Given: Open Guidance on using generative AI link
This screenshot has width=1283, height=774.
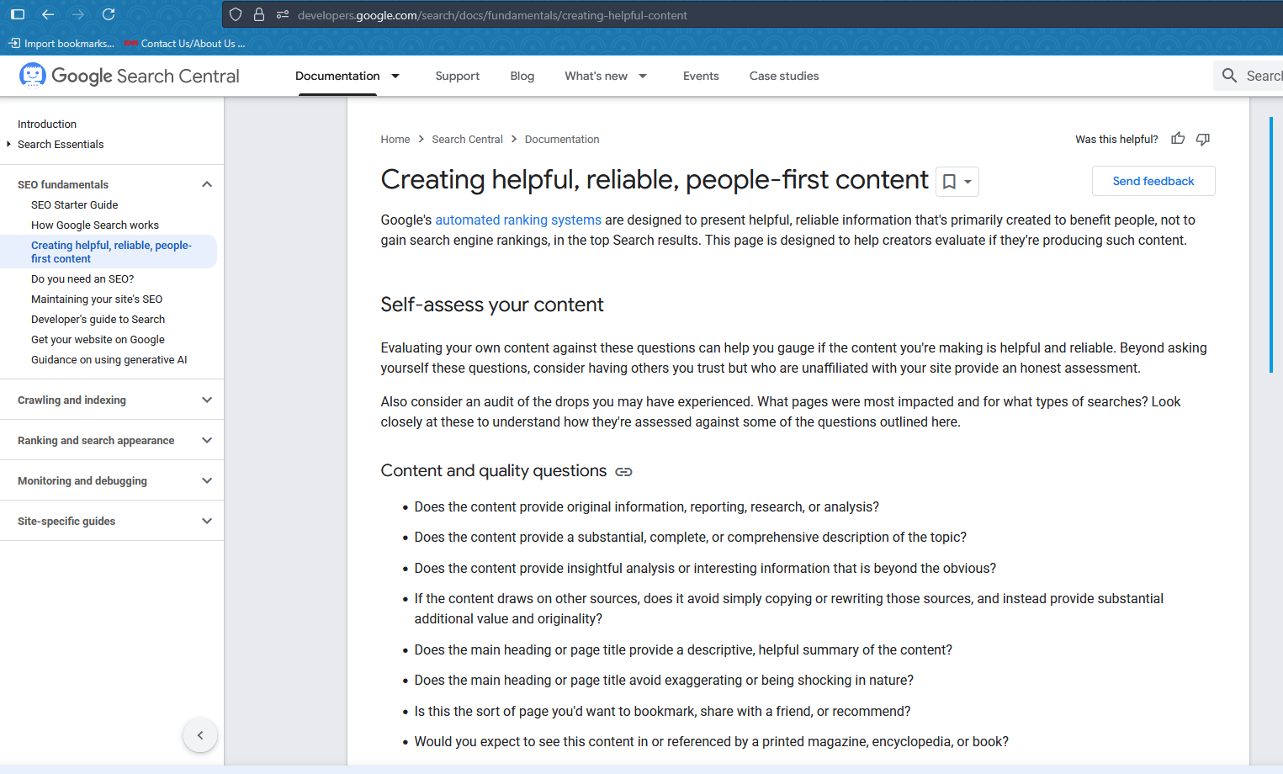Looking at the screenshot, I should [109, 359].
